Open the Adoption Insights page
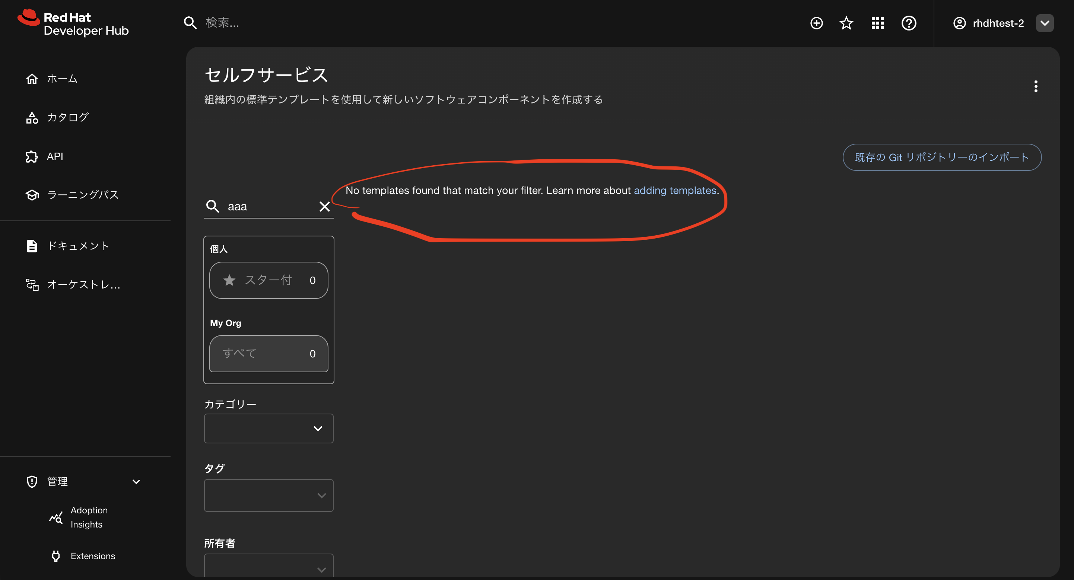The height and width of the screenshot is (580, 1074). click(x=88, y=517)
